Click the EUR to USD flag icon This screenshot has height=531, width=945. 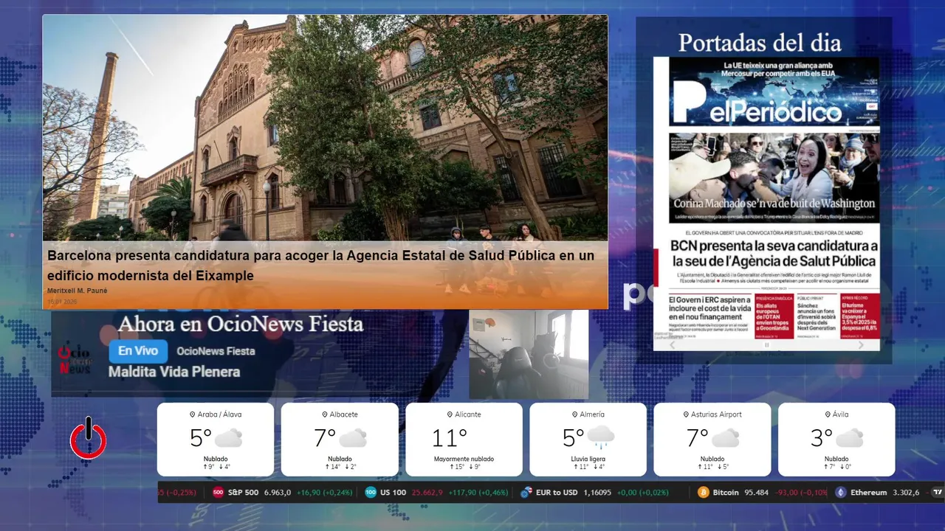[526, 492]
